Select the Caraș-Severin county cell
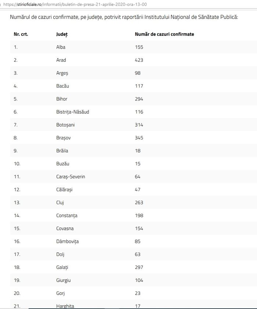257x309 pixels. 70,177
